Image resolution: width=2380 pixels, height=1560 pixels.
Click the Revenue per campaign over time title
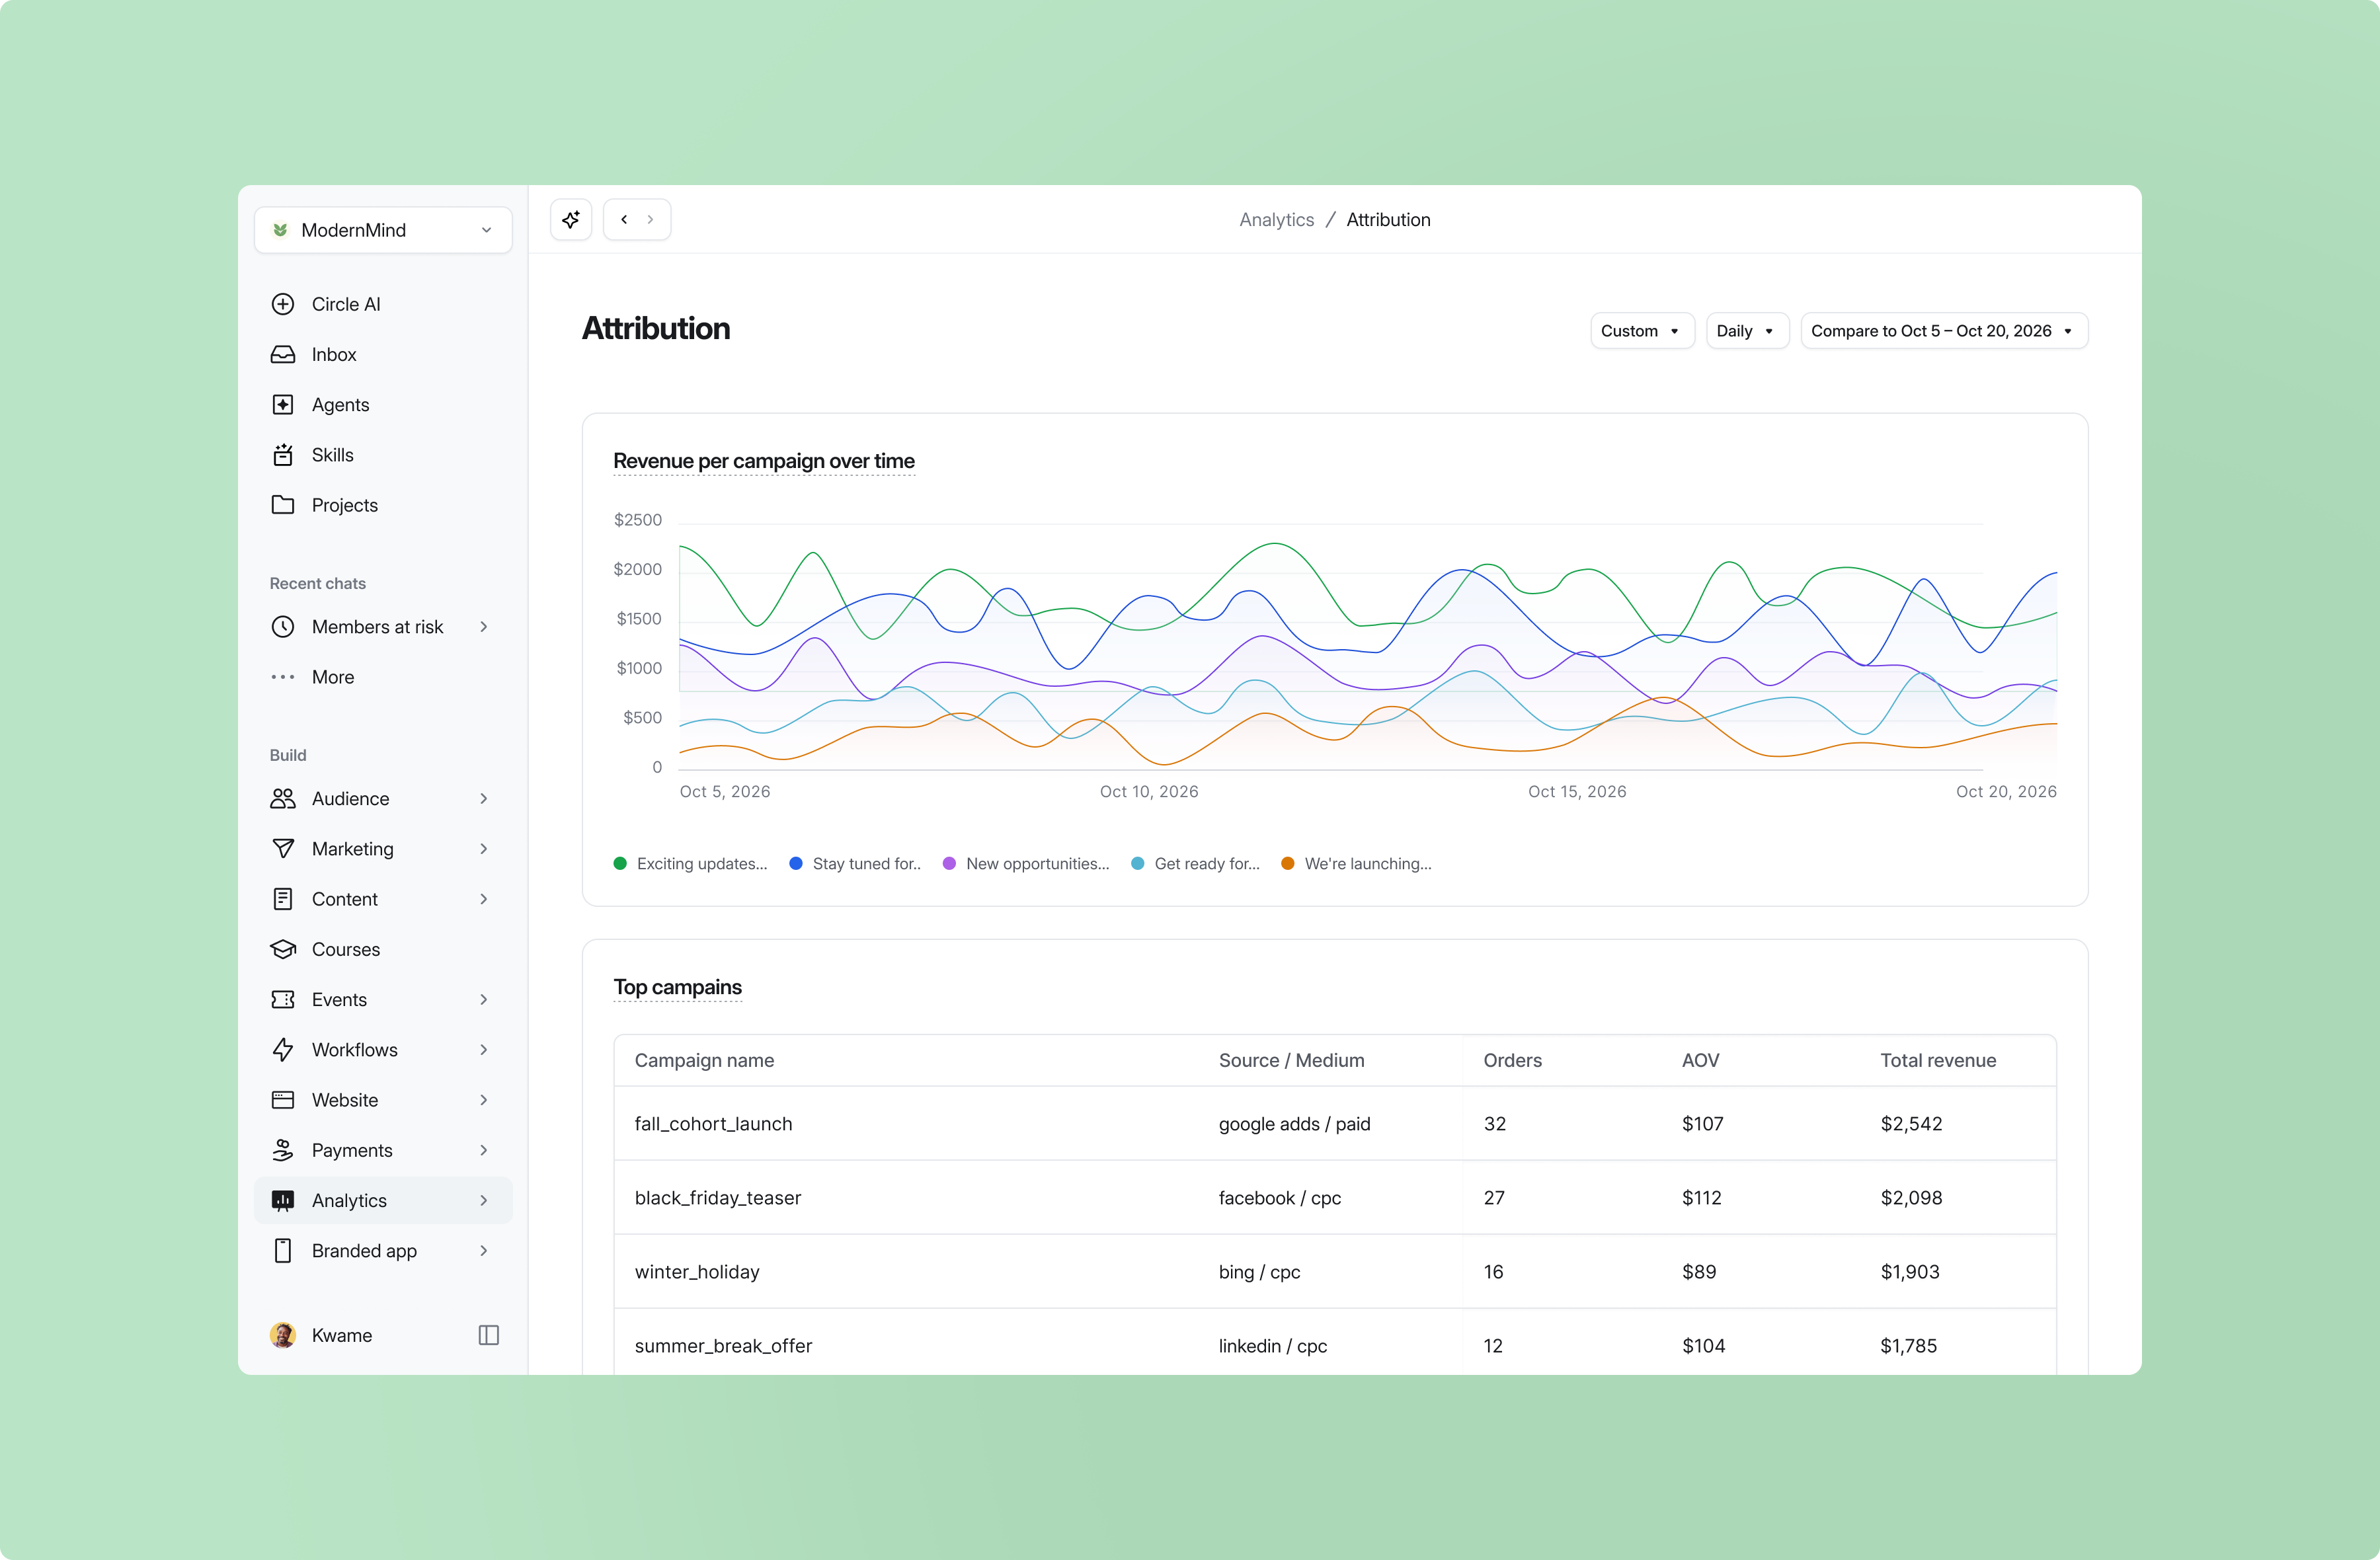(764, 461)
